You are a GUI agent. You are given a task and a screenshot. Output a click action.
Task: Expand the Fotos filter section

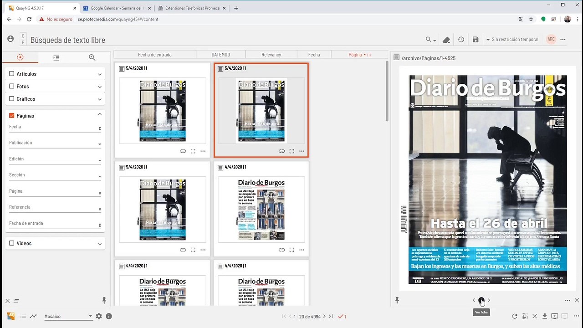[x=100, y=87]
